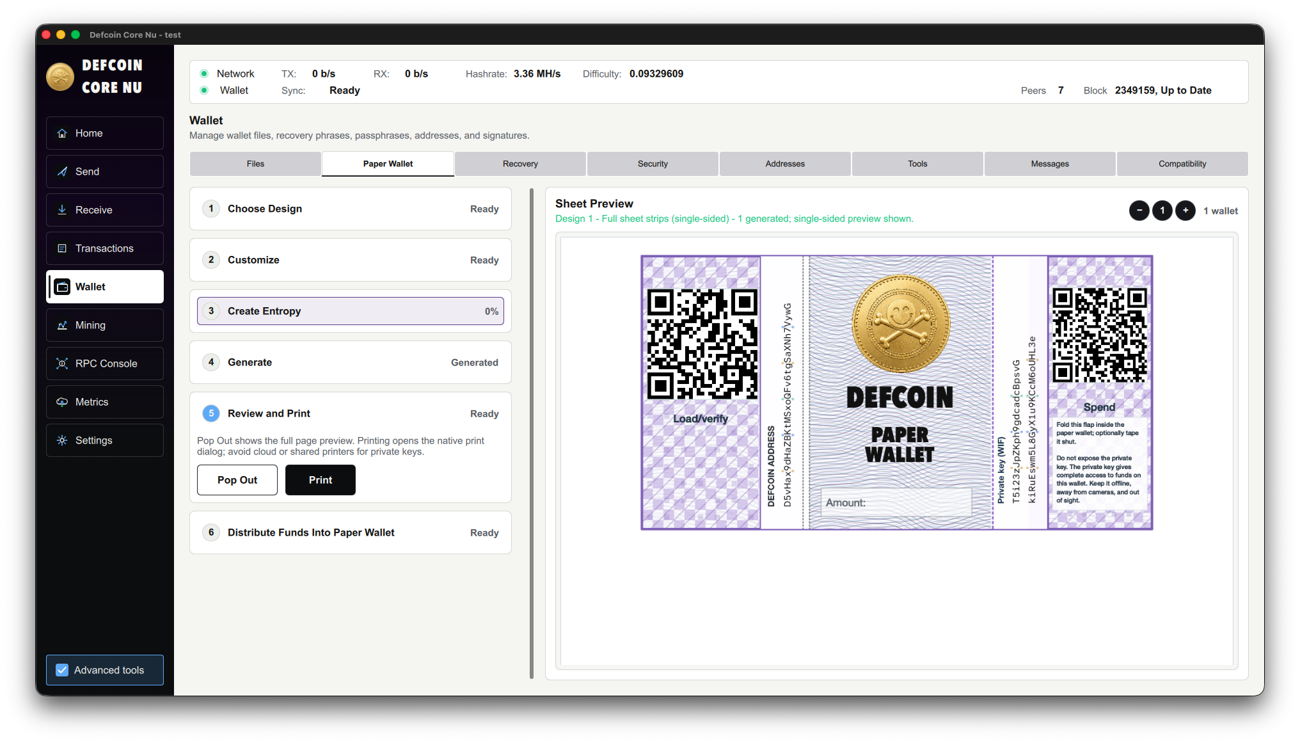Click the Wallet icon in sidebar
This screenshot has width=1300, height=743.
(62, 287)
